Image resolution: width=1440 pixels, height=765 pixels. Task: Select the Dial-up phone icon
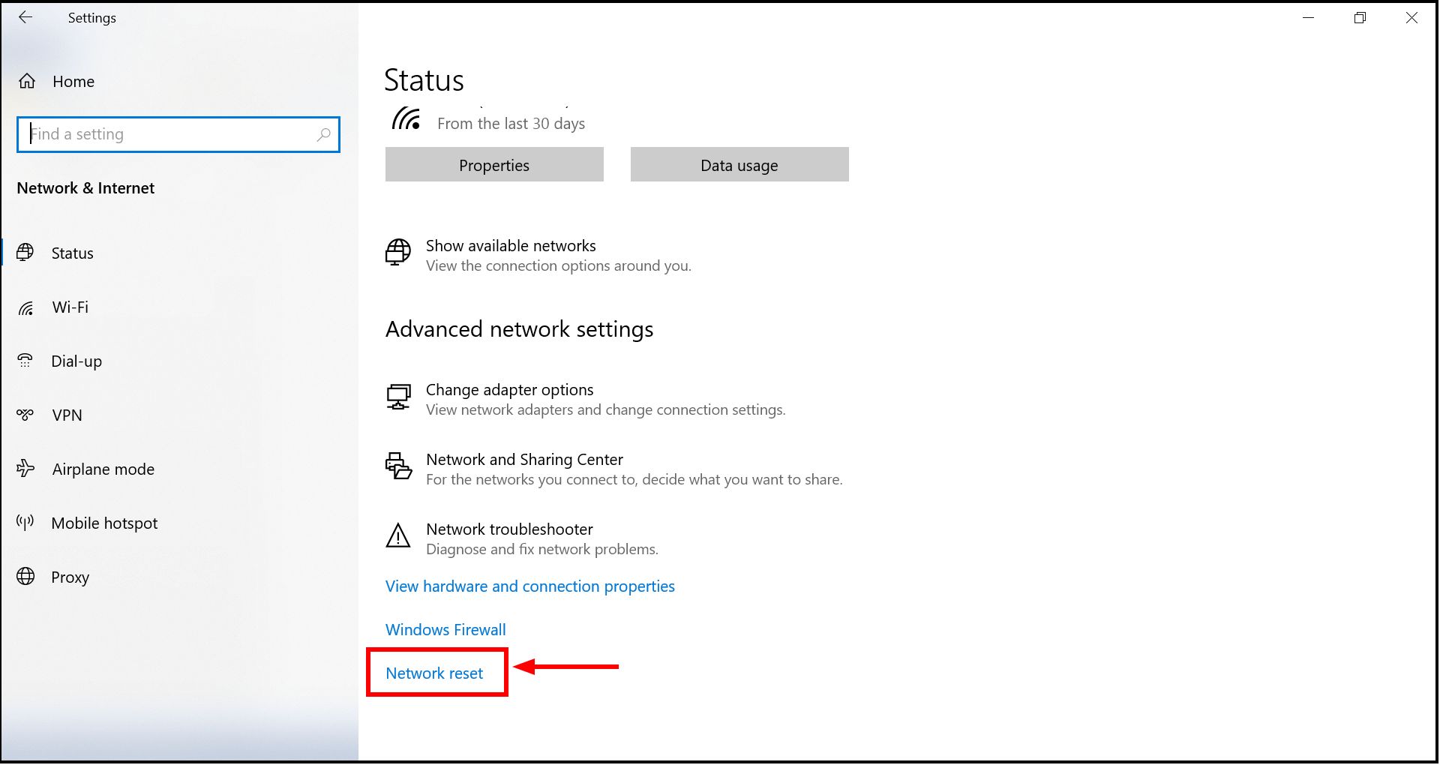coord(25,361)
